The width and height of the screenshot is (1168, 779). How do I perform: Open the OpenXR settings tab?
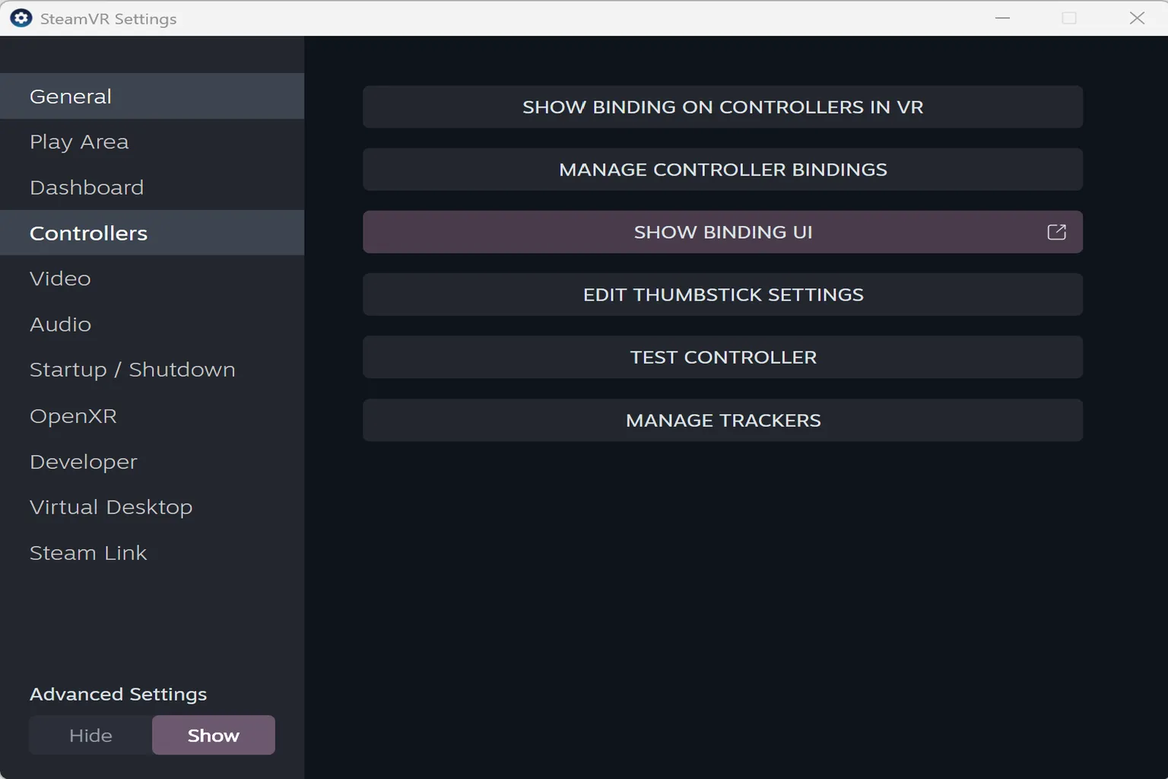click(152, 416)
